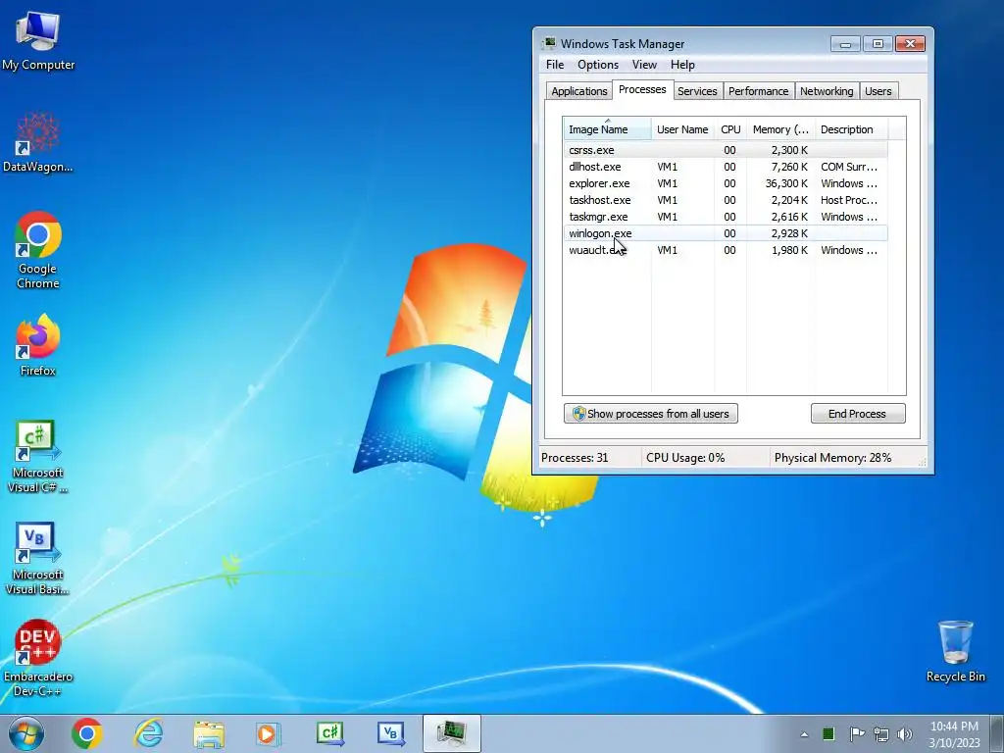1004x753 pixels.
Task: Launch Visual Basic from the taskbar
Action: (x=390, y=733)
